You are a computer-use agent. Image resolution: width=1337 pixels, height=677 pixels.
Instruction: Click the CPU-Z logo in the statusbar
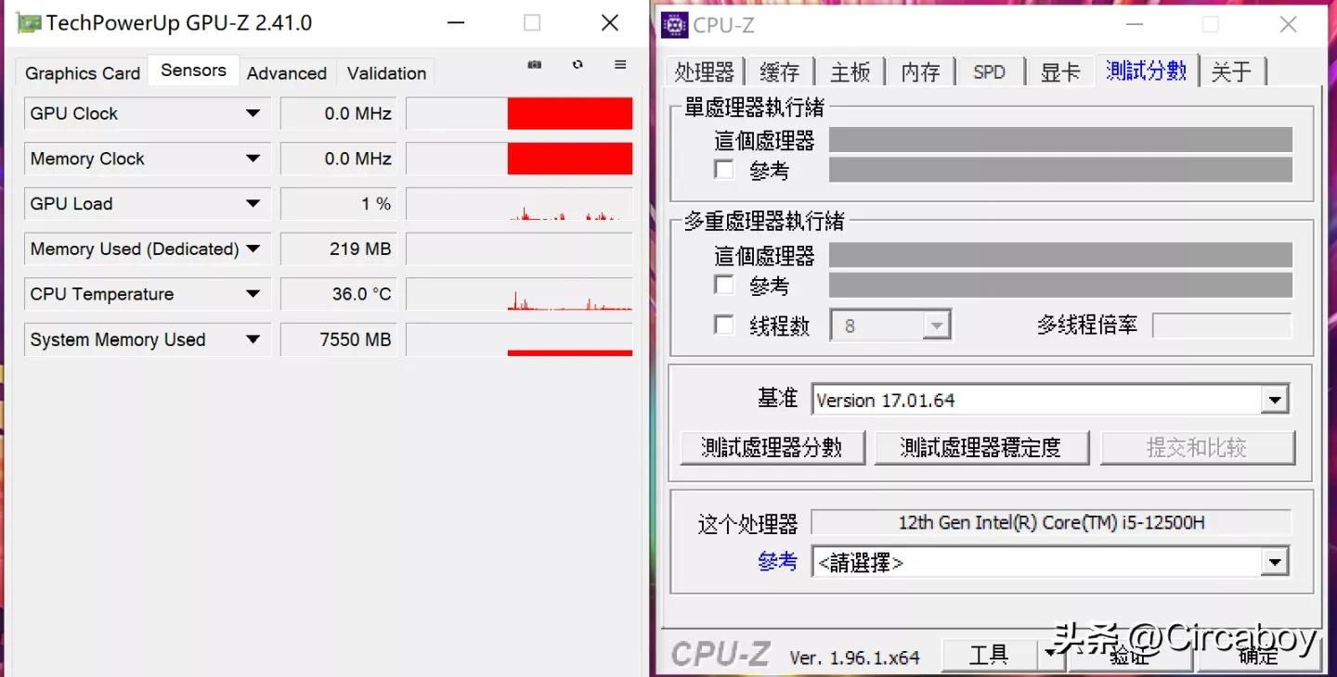coord(720,653)
